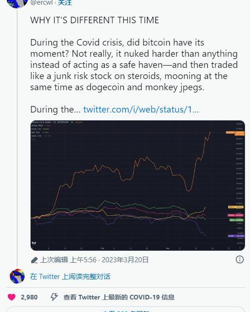Open the author avatar at tweet top
Viewport: 250px width, 312px height.
coord(18,3)
